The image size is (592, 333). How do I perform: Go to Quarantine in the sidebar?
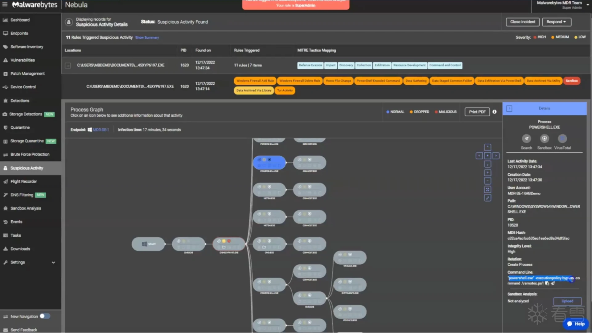tap(20, 127)
